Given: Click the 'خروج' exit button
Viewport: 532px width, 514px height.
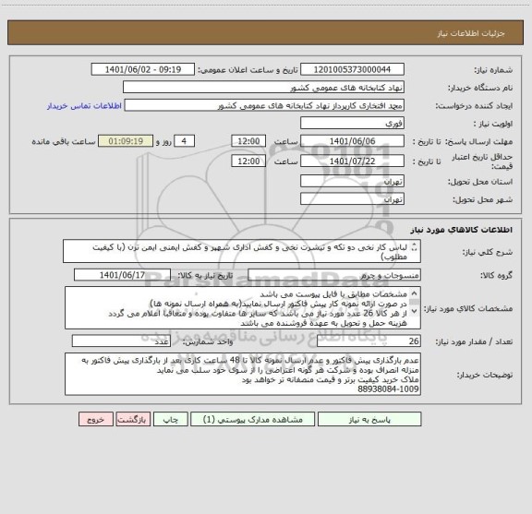Looking at the screenshot, I should (96, 419).
